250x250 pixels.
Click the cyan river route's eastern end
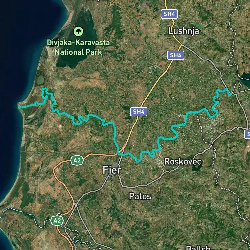click(x=231, y=94)
